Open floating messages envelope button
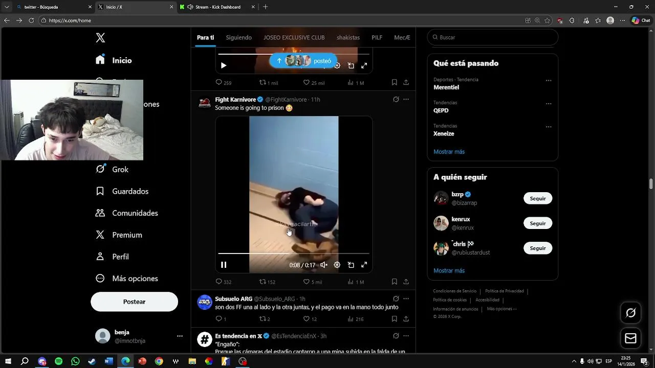The image size is (655, 368). pyautogui.click(x=630, y=338)
